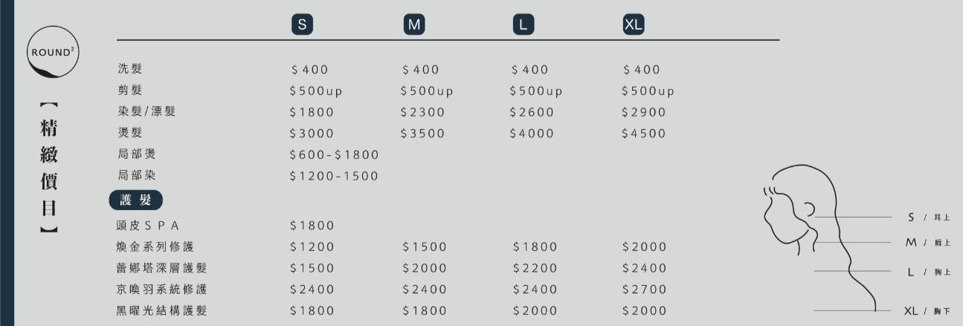Select the 剪髮 service label

(130, 91)
